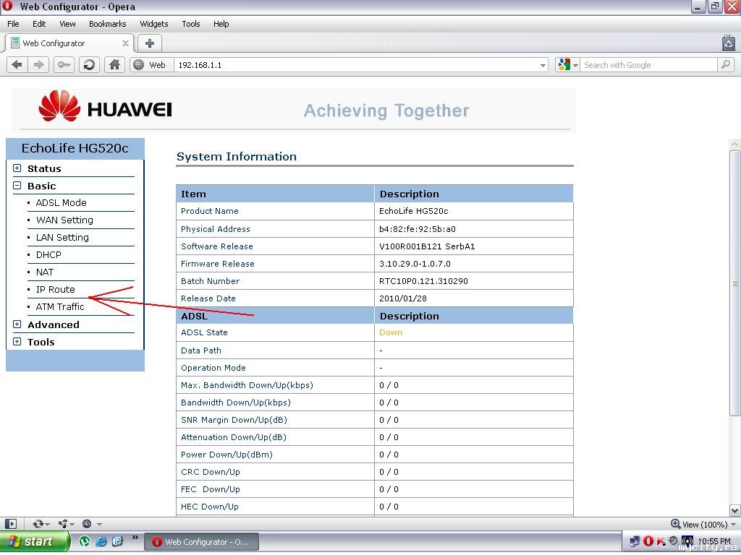Viewport: 741px width, 555px height.
Task: Open the Help menu
Action: tap(221, 24)
